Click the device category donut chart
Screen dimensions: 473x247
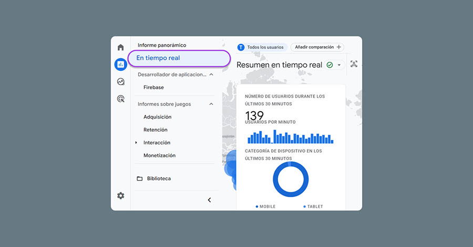[x=290, y=179]
